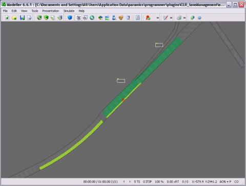Select the white rectangle marker near upper road

159,45
